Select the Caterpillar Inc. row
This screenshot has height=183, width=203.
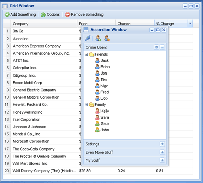[42, 68]
